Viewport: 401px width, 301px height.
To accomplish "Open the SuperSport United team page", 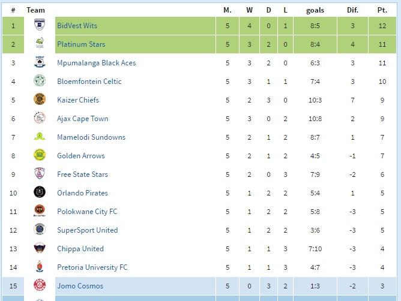I will pos(88,230).
